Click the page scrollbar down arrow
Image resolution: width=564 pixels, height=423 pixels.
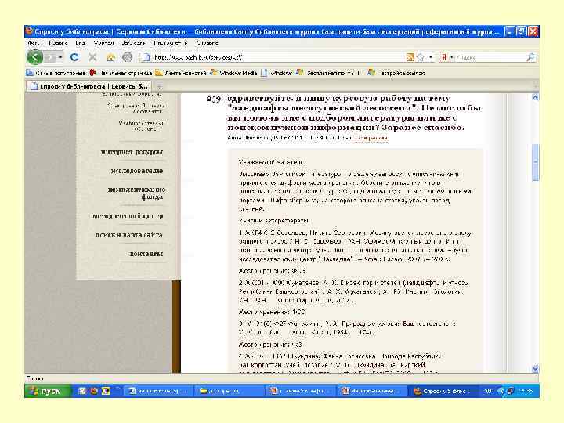pyautogui.click(x=535, y=369)
